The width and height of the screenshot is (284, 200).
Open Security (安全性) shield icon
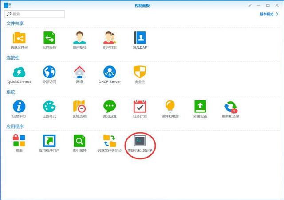click(x=140, y=72)
